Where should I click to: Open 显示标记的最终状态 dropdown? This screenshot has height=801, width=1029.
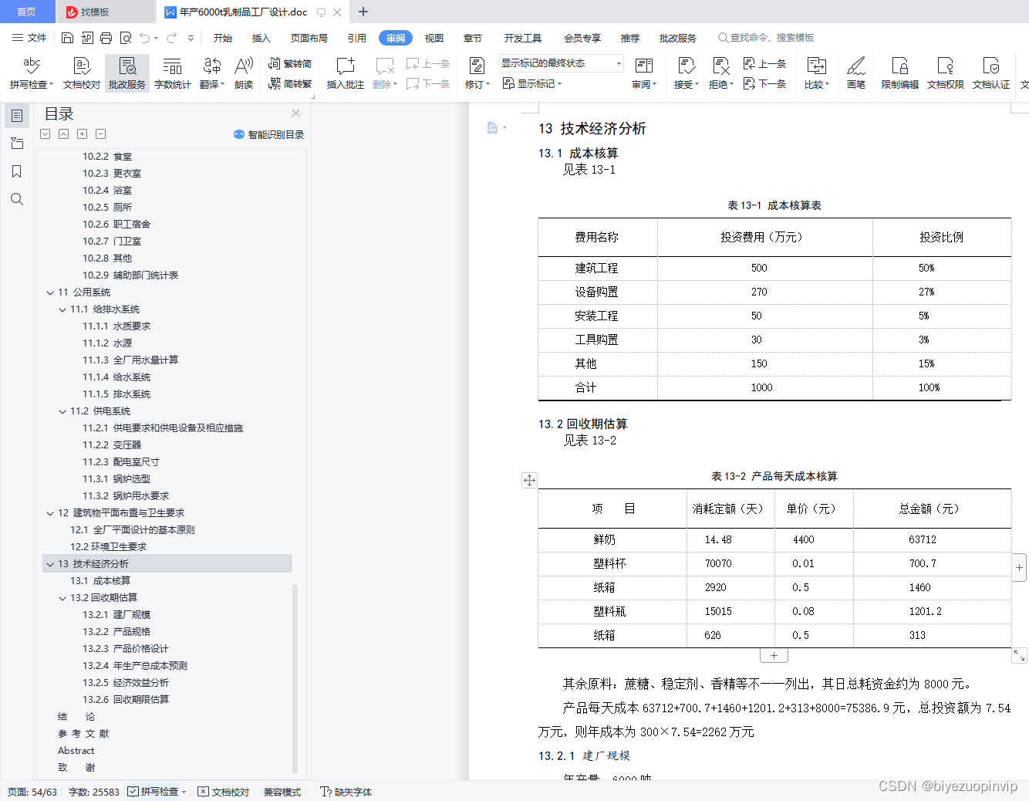pyautogui.click(x=561, y=63)
